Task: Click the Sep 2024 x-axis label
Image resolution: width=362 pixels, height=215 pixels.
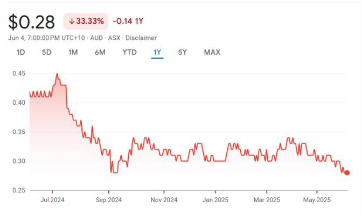Action: tap(108, 199)
